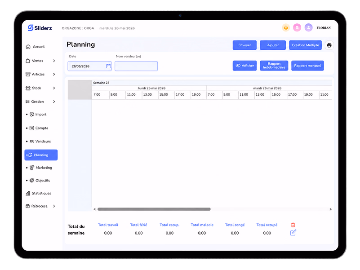Click the Rétrocess. icon in sidebar
This screenshot has width=360, height=270.
click(x=27, y=206)
